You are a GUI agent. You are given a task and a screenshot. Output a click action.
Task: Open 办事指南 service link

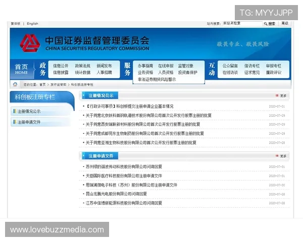pyautogui.click(x=145, y=66)
